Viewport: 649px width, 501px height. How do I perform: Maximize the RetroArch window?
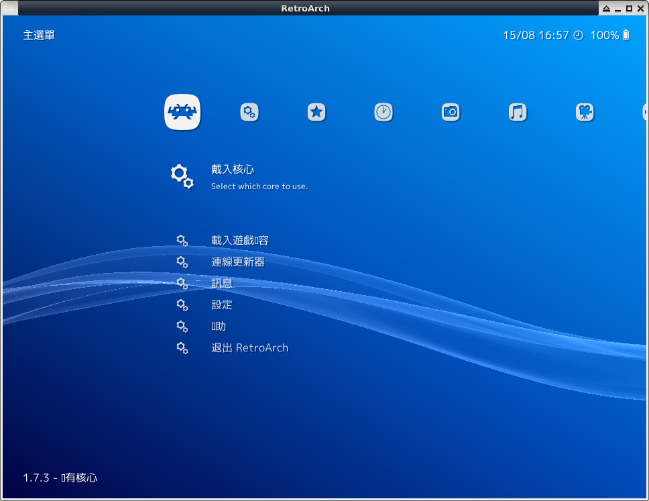coord(629,8)
